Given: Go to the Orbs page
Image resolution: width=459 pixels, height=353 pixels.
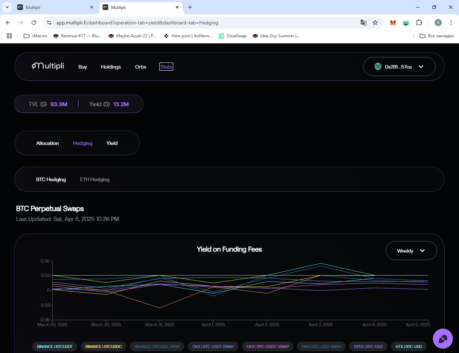Looking at the screenshot, I should coord(141,67).
